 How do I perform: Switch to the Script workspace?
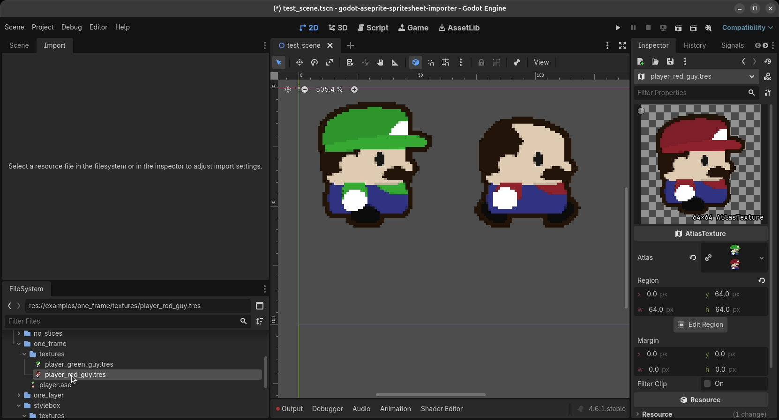coord(373,28)
